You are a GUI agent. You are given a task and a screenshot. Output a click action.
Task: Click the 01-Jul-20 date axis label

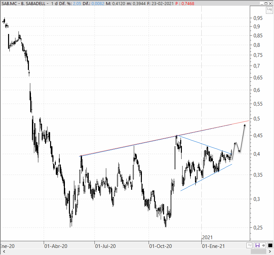(105, 246)
